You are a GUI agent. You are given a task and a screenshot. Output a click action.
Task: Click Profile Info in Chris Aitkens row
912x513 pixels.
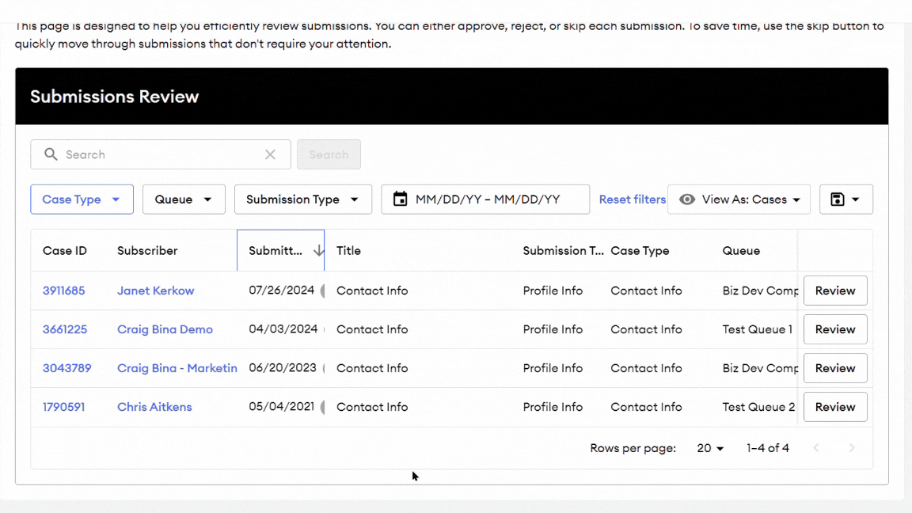point(553,407)
